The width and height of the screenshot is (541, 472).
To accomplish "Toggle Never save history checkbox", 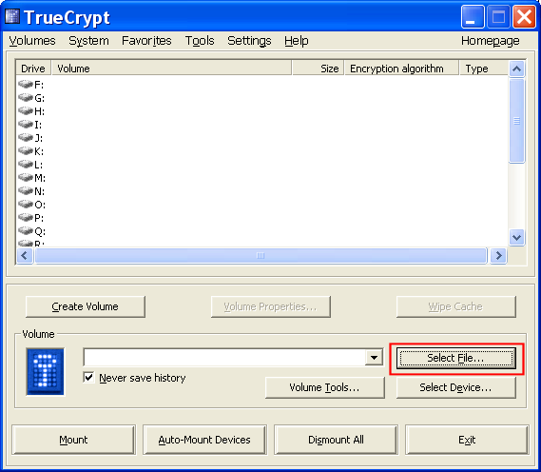I will point(88,378).
